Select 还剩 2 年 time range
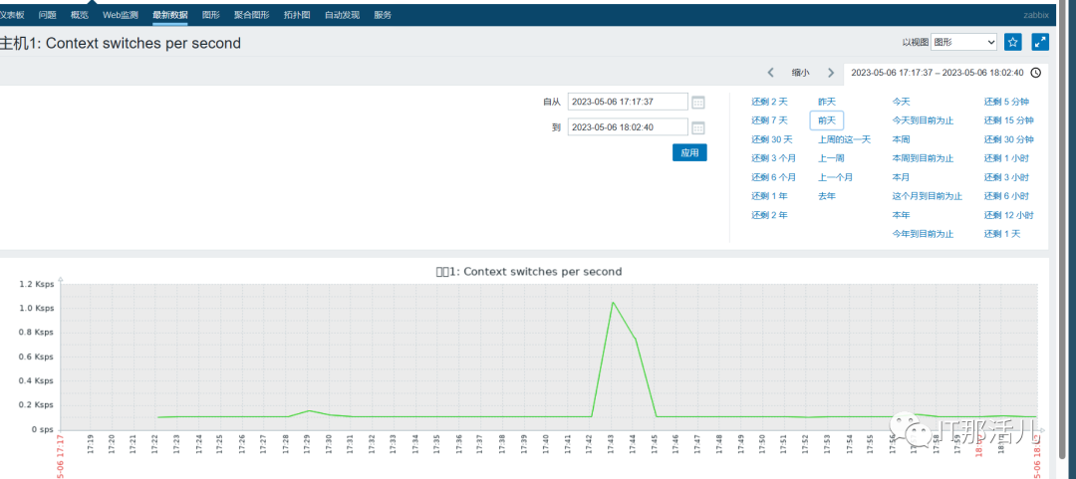 tap(769, 215)
